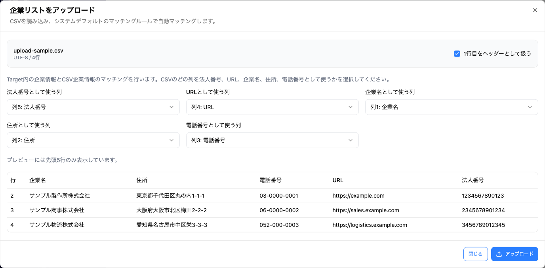Click the URL column header in table
This screenshot has height=268, width=545.
(x=338, y=180)
